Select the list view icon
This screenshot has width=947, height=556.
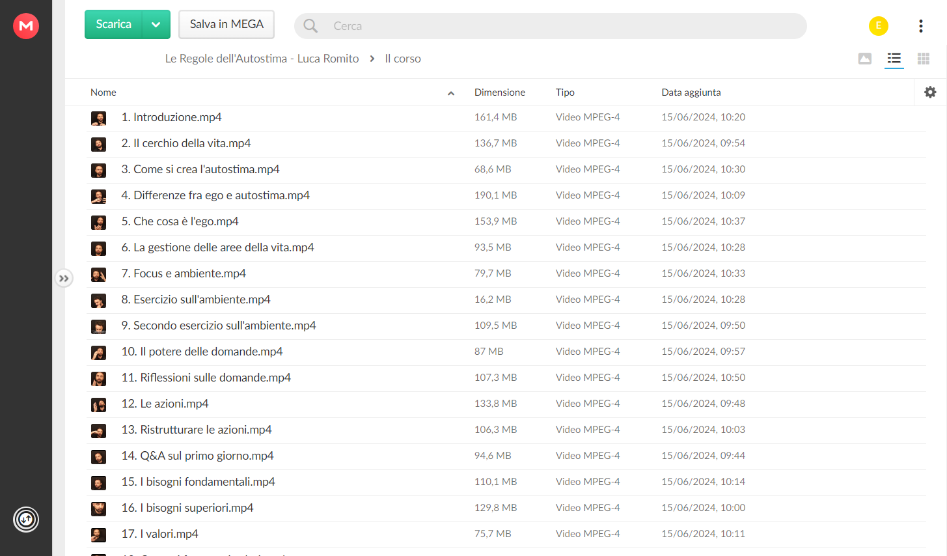click(894, 59)
